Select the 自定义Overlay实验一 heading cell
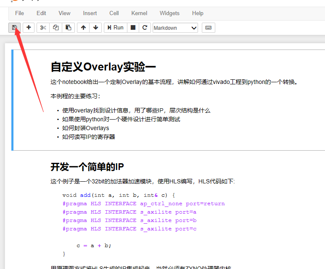Image resolution: width=325 pixels, height=269 pixels. (x=168, y=100)
